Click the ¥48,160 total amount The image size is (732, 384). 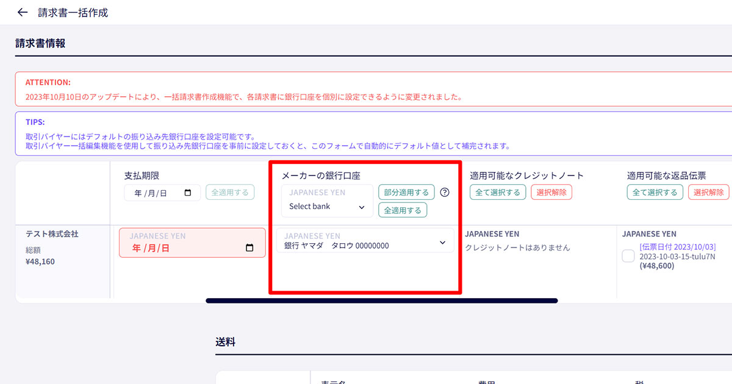40,261
